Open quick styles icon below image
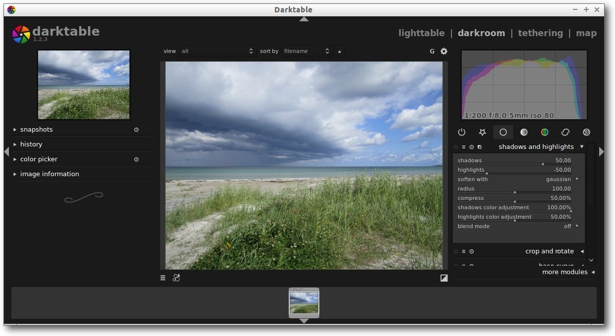The width and height of the screenshot is (615, 336). [176, 278]
